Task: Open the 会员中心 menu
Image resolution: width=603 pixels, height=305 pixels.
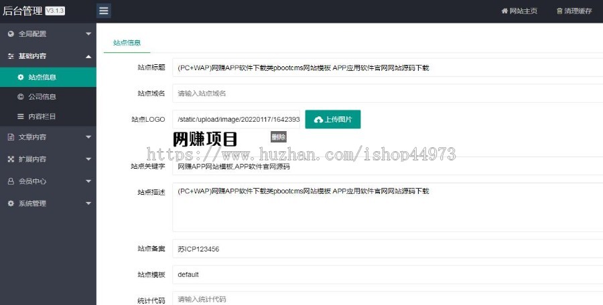Action: pos(48,181)
